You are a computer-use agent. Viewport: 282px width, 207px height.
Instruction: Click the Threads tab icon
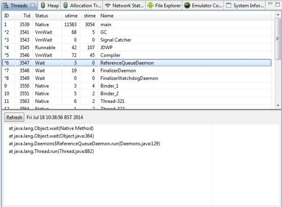click(6, 5)
